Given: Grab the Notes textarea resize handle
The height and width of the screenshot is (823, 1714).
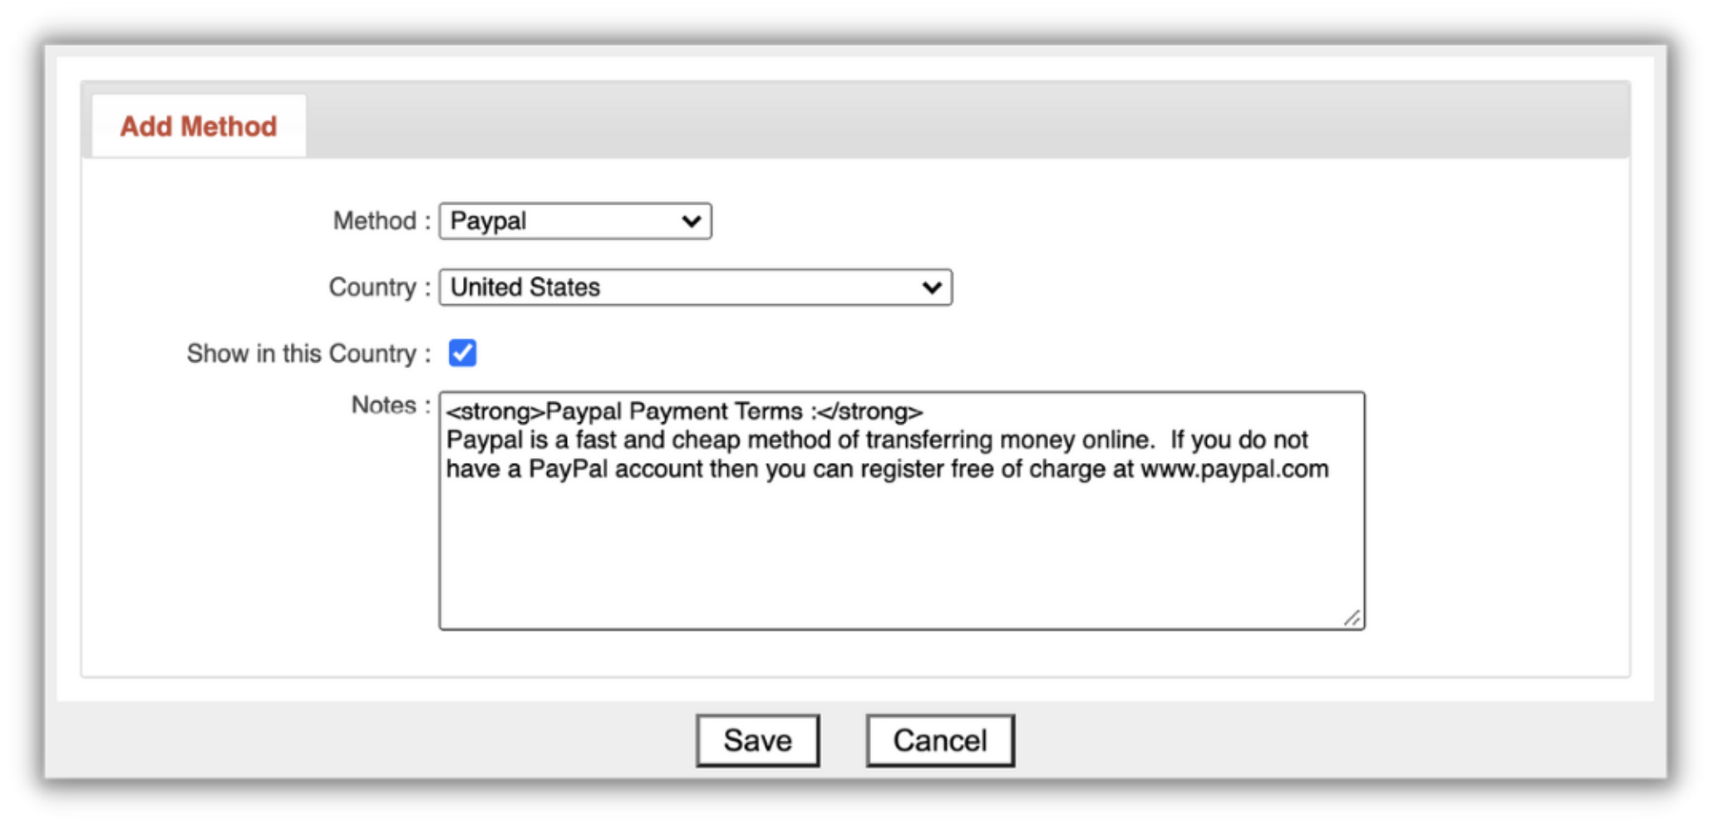Looking at the screenshot, I should [1352, 618].
